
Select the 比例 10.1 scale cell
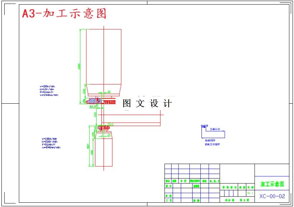point(250,193)
